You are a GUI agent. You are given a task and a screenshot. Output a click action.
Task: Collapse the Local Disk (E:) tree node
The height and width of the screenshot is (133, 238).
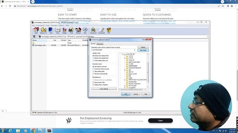[122, 54]
